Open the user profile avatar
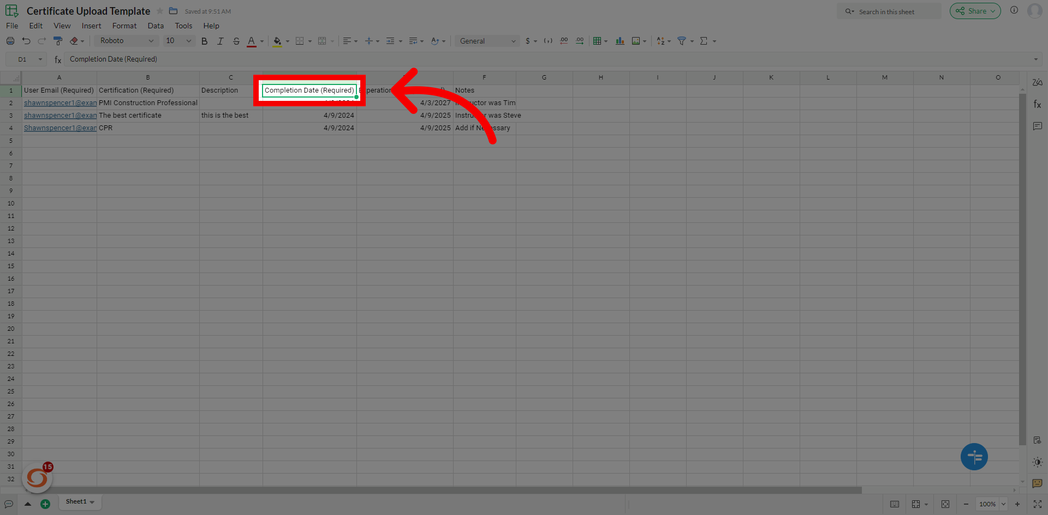This screenshot has height=515, width=1048. pos(1035,10)
